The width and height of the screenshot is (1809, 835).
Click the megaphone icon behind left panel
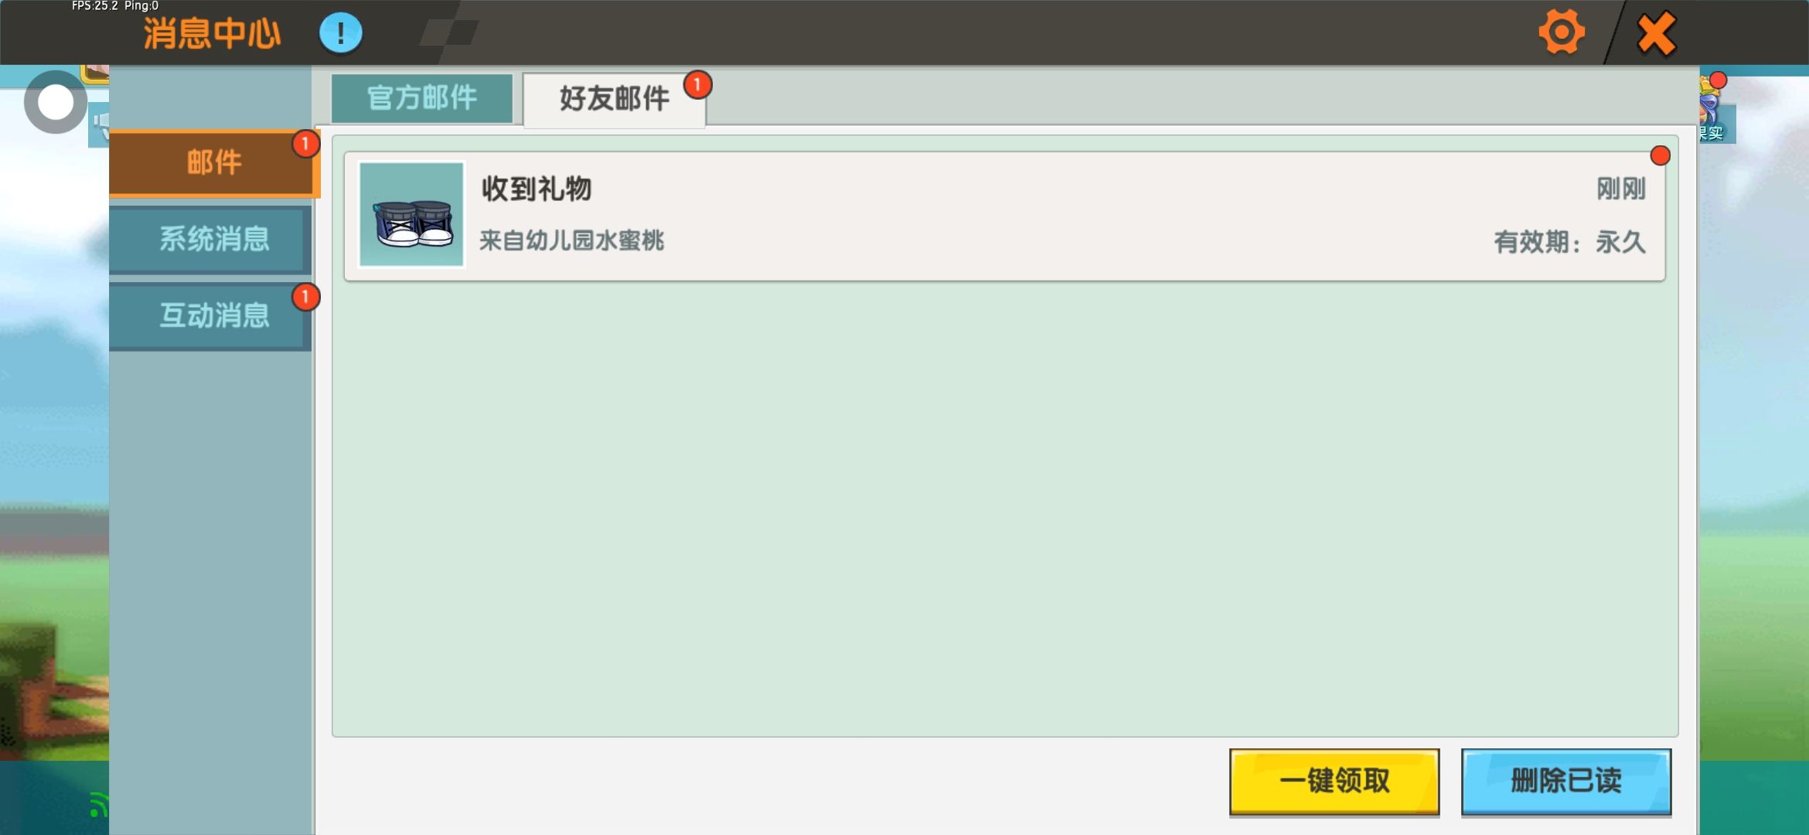100,124
